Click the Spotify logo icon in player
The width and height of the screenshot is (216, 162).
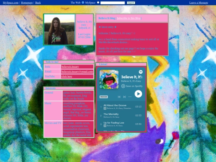click(140, 72)
